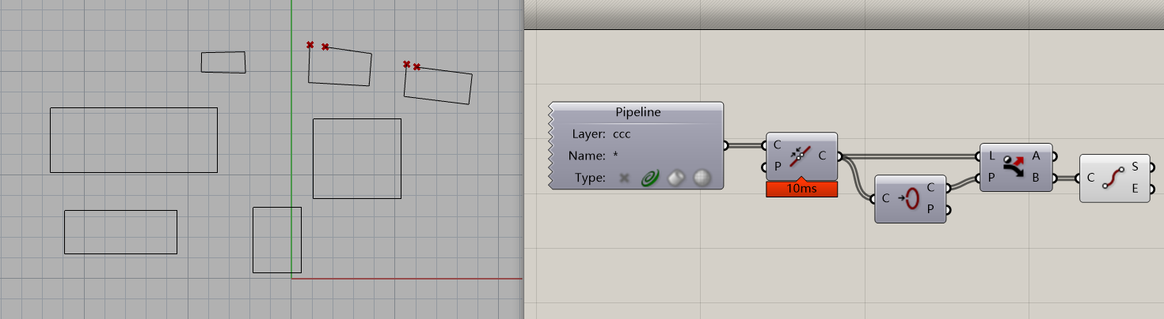
Task: Click the P output of Closed component
Action: 930,209
